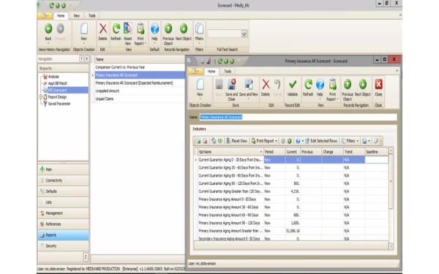Screen dimensions: 439x274
Task: Click Validate checkmark in detail window
Action: point(293,89)
